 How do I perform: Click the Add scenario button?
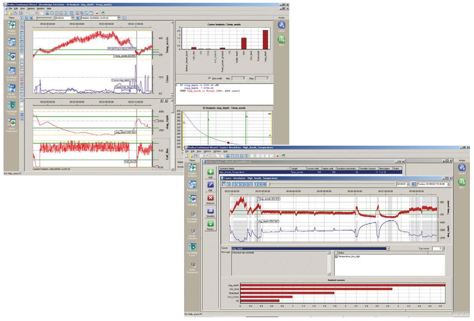211,173
